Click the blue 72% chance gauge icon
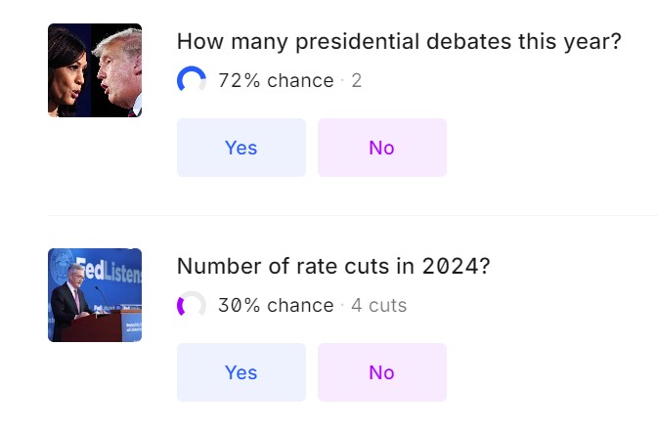658x432 pixels. [192, 80]
